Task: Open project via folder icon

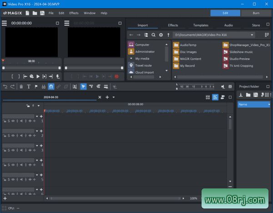Action: [35, 13]
